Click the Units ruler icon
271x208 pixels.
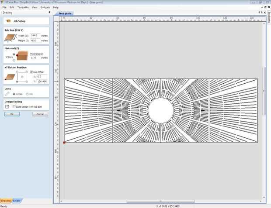(x=7, y=94)
